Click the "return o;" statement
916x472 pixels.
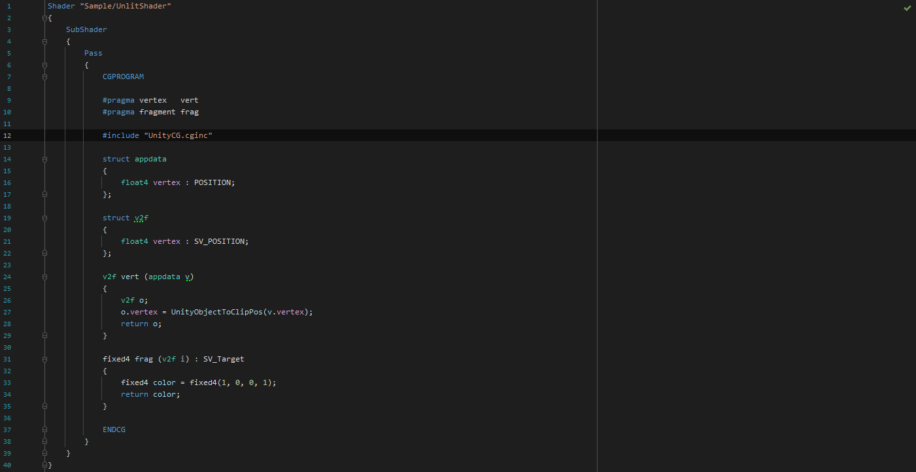coord(141,324)
